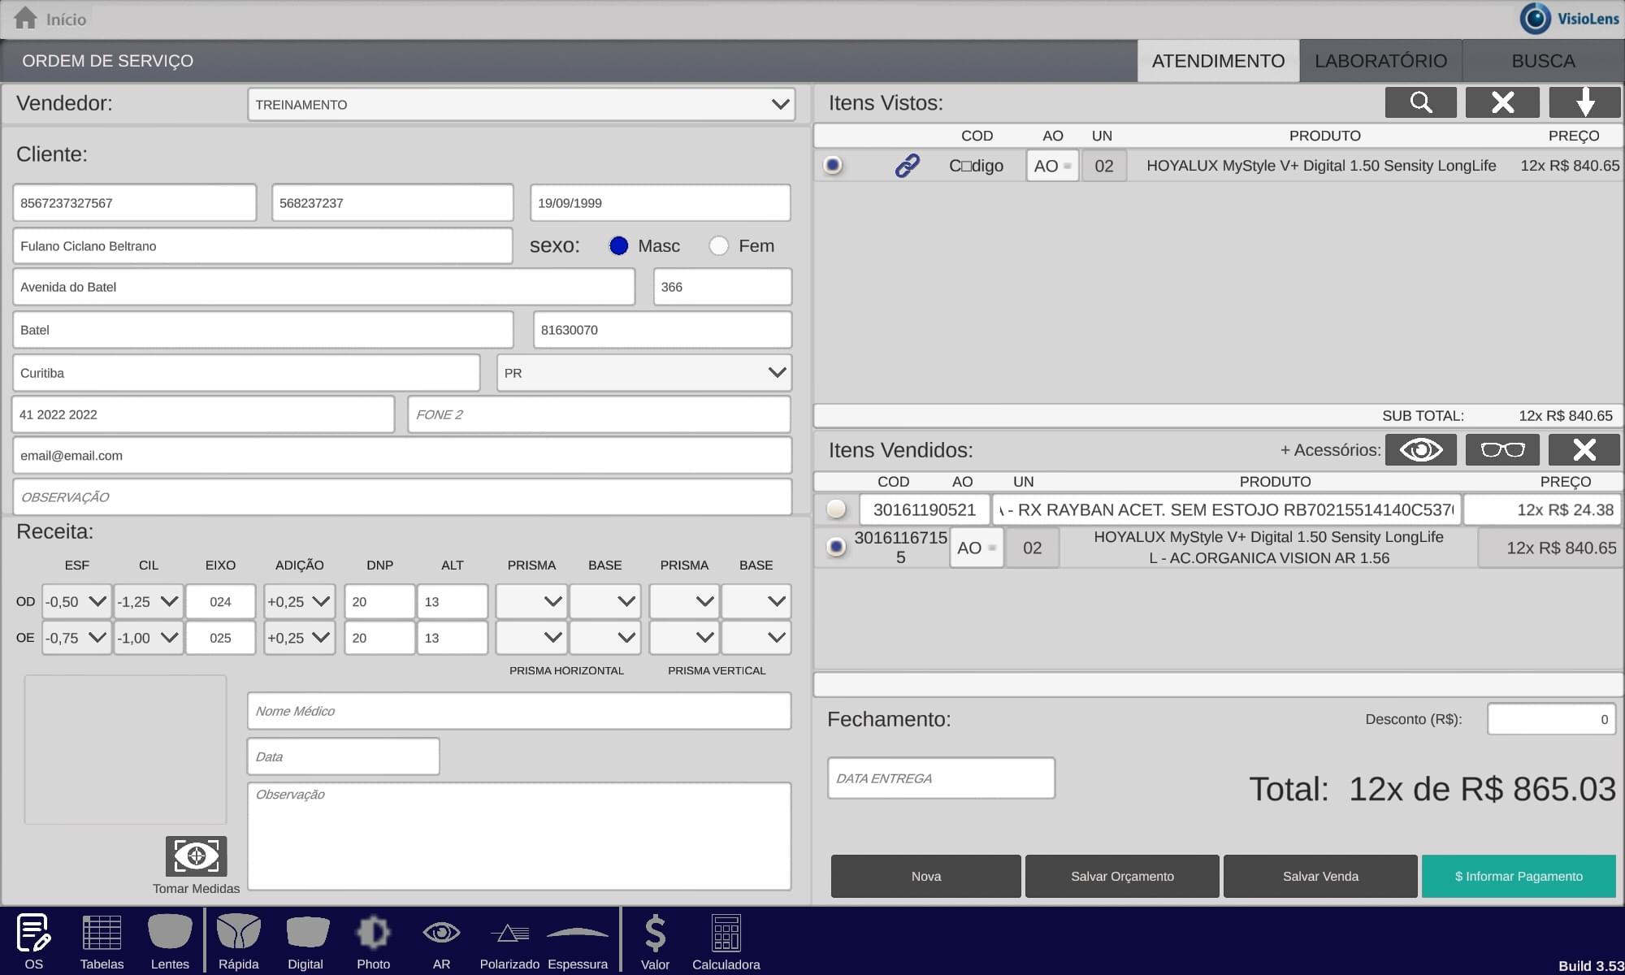The height and width of the screenshot is (975, 1625).
Task: Select radio of viewed HOYALUX item
Action: [x=832, y=165]
